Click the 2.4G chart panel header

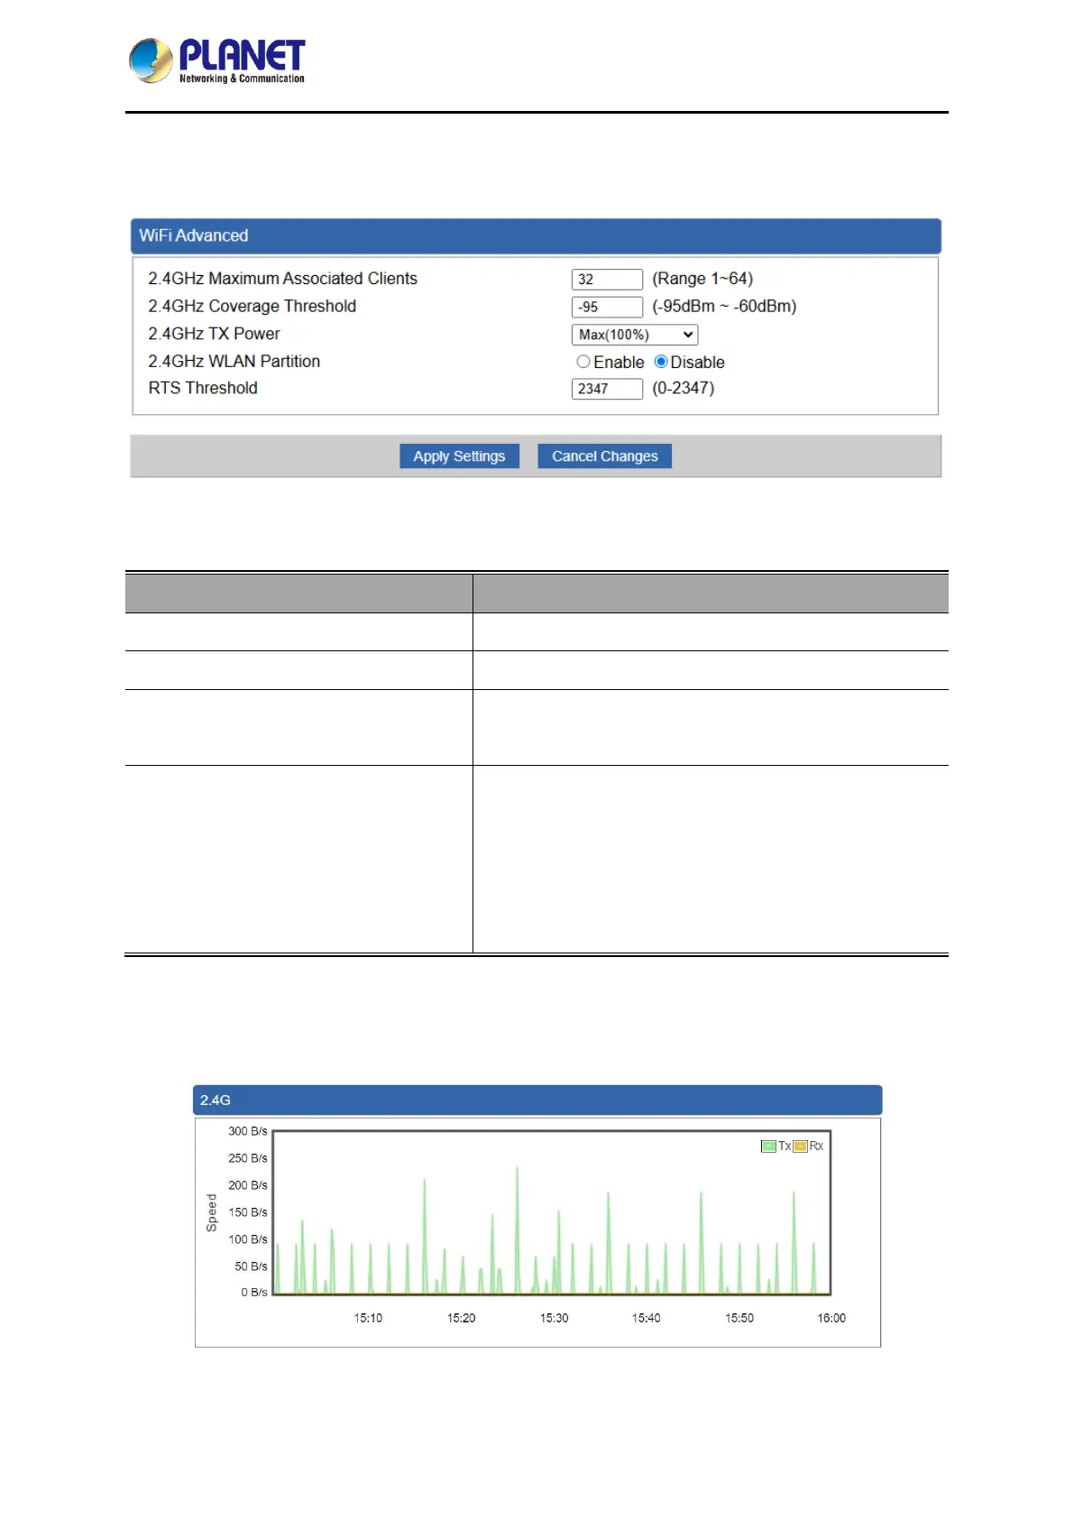point(537,1100)
